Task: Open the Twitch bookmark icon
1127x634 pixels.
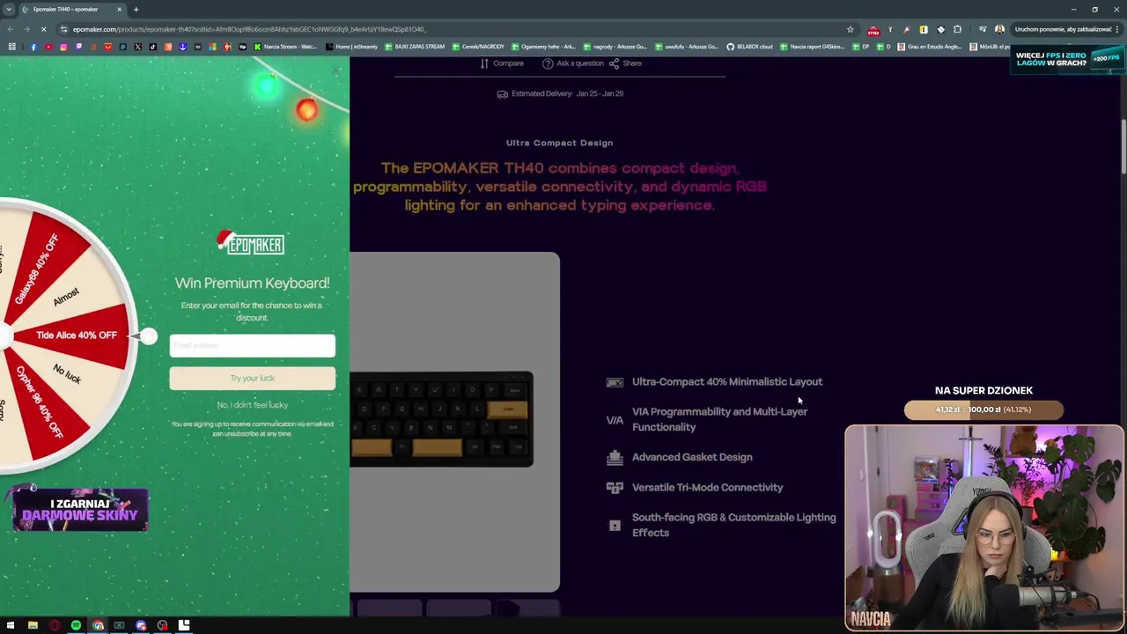Action: pyautogui.click(x=78, y=47)
